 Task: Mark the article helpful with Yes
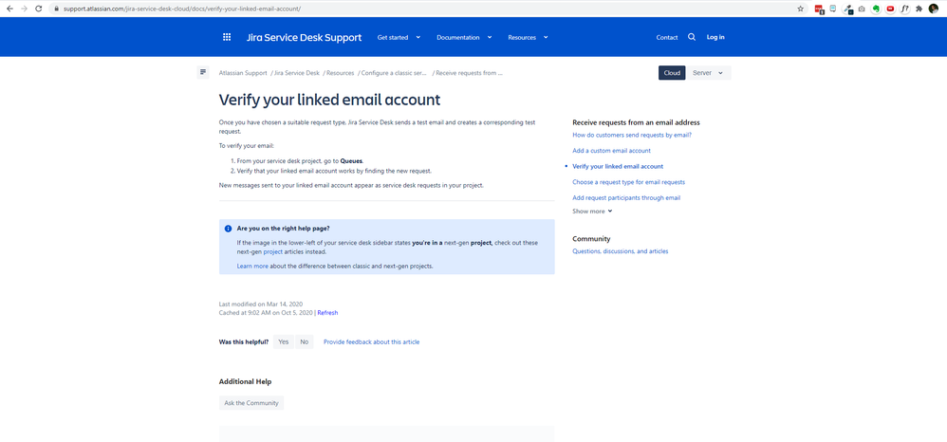pyautogui.click(x=284, y=341)
